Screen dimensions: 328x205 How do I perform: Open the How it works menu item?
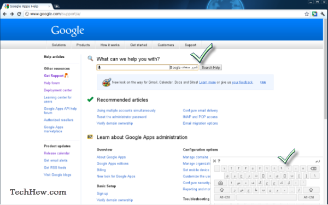pyautogui.click(x=110, y=45)
